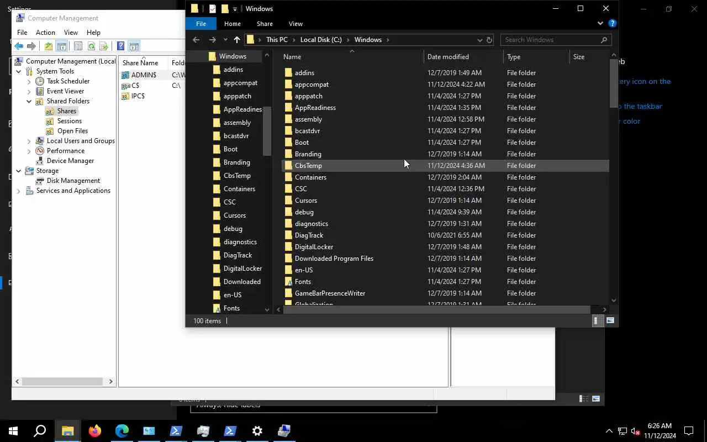
Task: Select the ADMIN$ share row
Action: coord(144,75)
